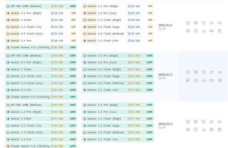Select Gemini 3.5 Flash (High) chip in the last row
The height and width of the screenshot is (148, 228).
pyautogui.click(x=118, y=119)
